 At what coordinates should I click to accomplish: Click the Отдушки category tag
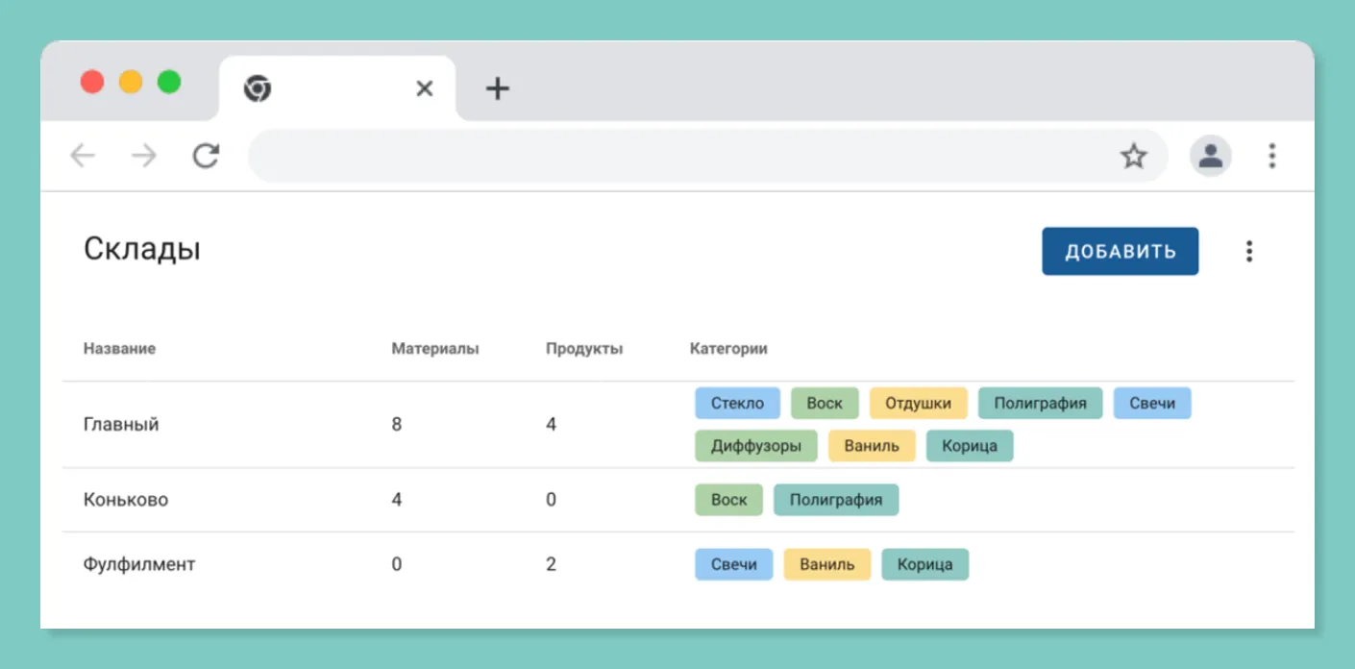[x=919, y=403]
